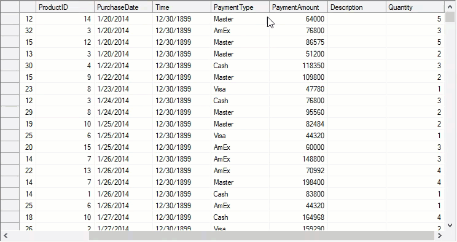Image resolution: width=457 pixels, height=242 pixels.
Task: Select the first-column value 19
Action: pyautogui.click(x=28, y=124)
